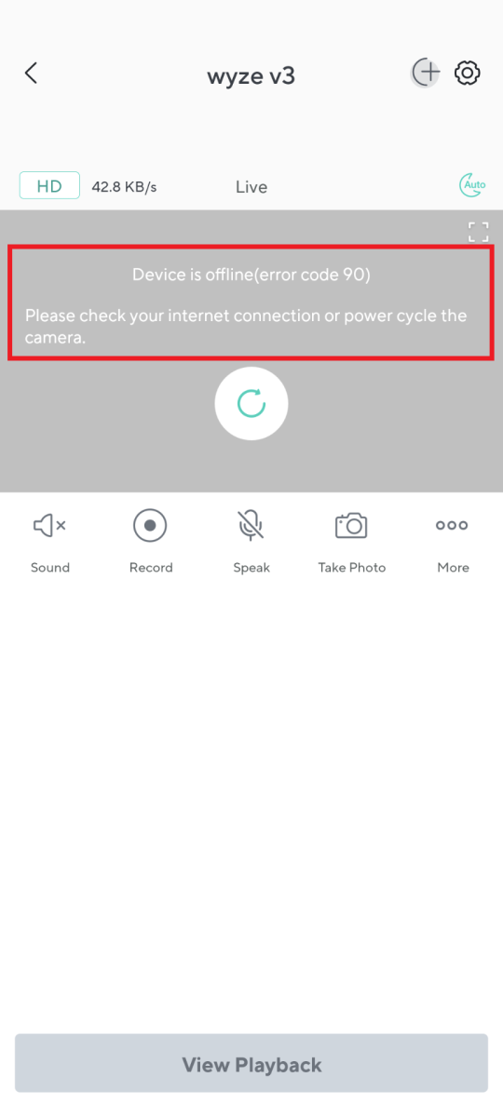Capture a snapshot with the camera icon

351,526
